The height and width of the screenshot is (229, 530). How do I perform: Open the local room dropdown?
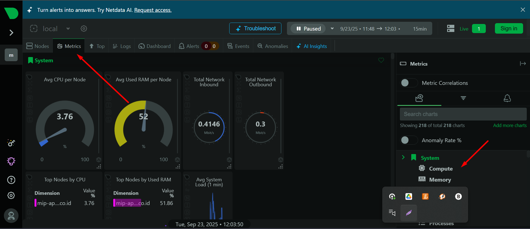click(x=68, y=29)
